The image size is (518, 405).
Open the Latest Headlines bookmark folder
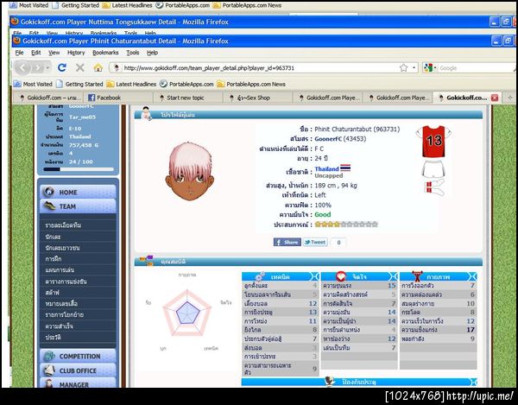coord(131,84)
